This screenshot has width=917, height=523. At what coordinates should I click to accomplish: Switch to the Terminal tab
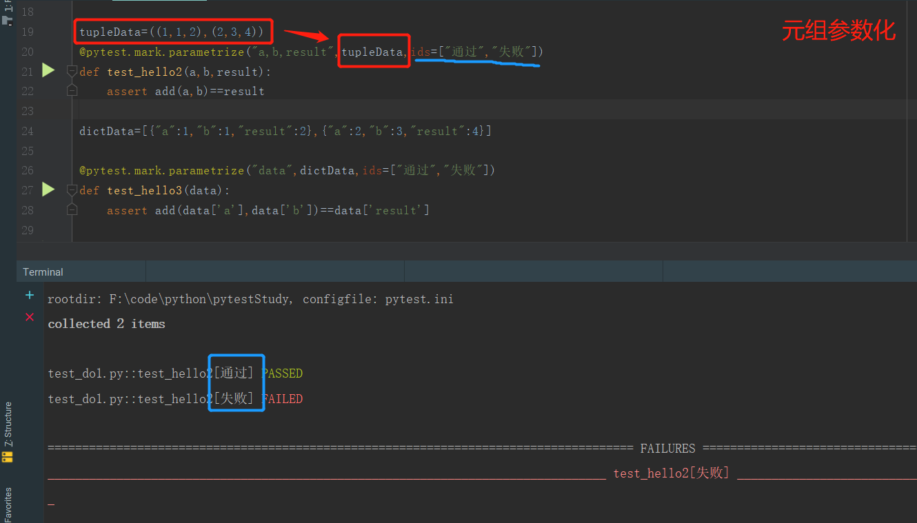(43, 272)
